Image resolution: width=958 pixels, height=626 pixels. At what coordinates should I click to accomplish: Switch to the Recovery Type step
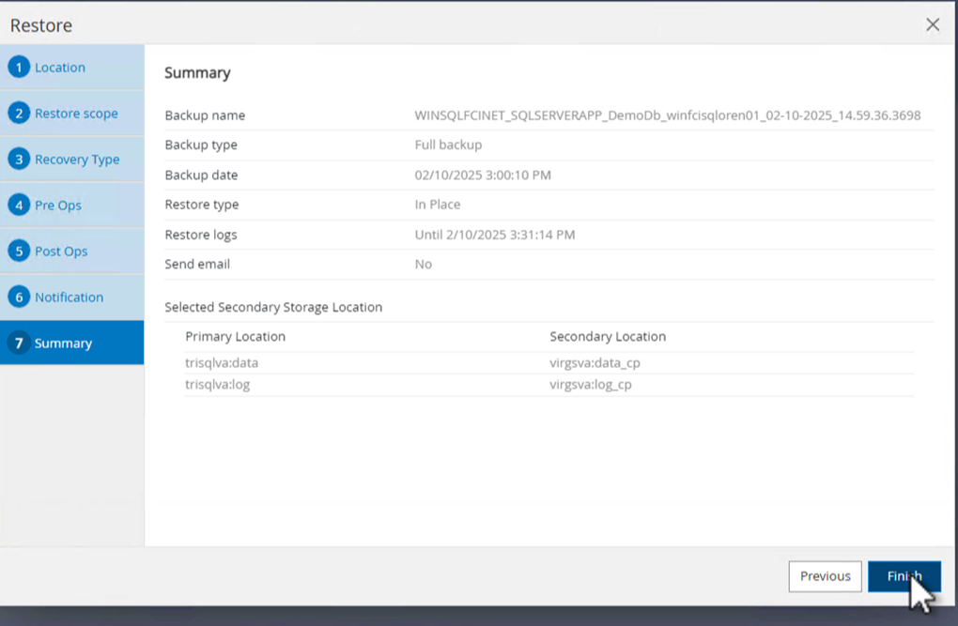click(72, 159)
